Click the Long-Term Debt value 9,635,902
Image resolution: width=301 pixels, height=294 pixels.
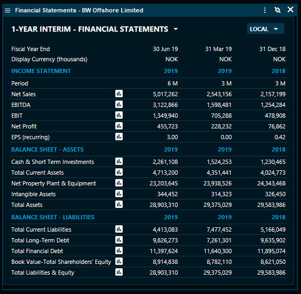[273, 240]
